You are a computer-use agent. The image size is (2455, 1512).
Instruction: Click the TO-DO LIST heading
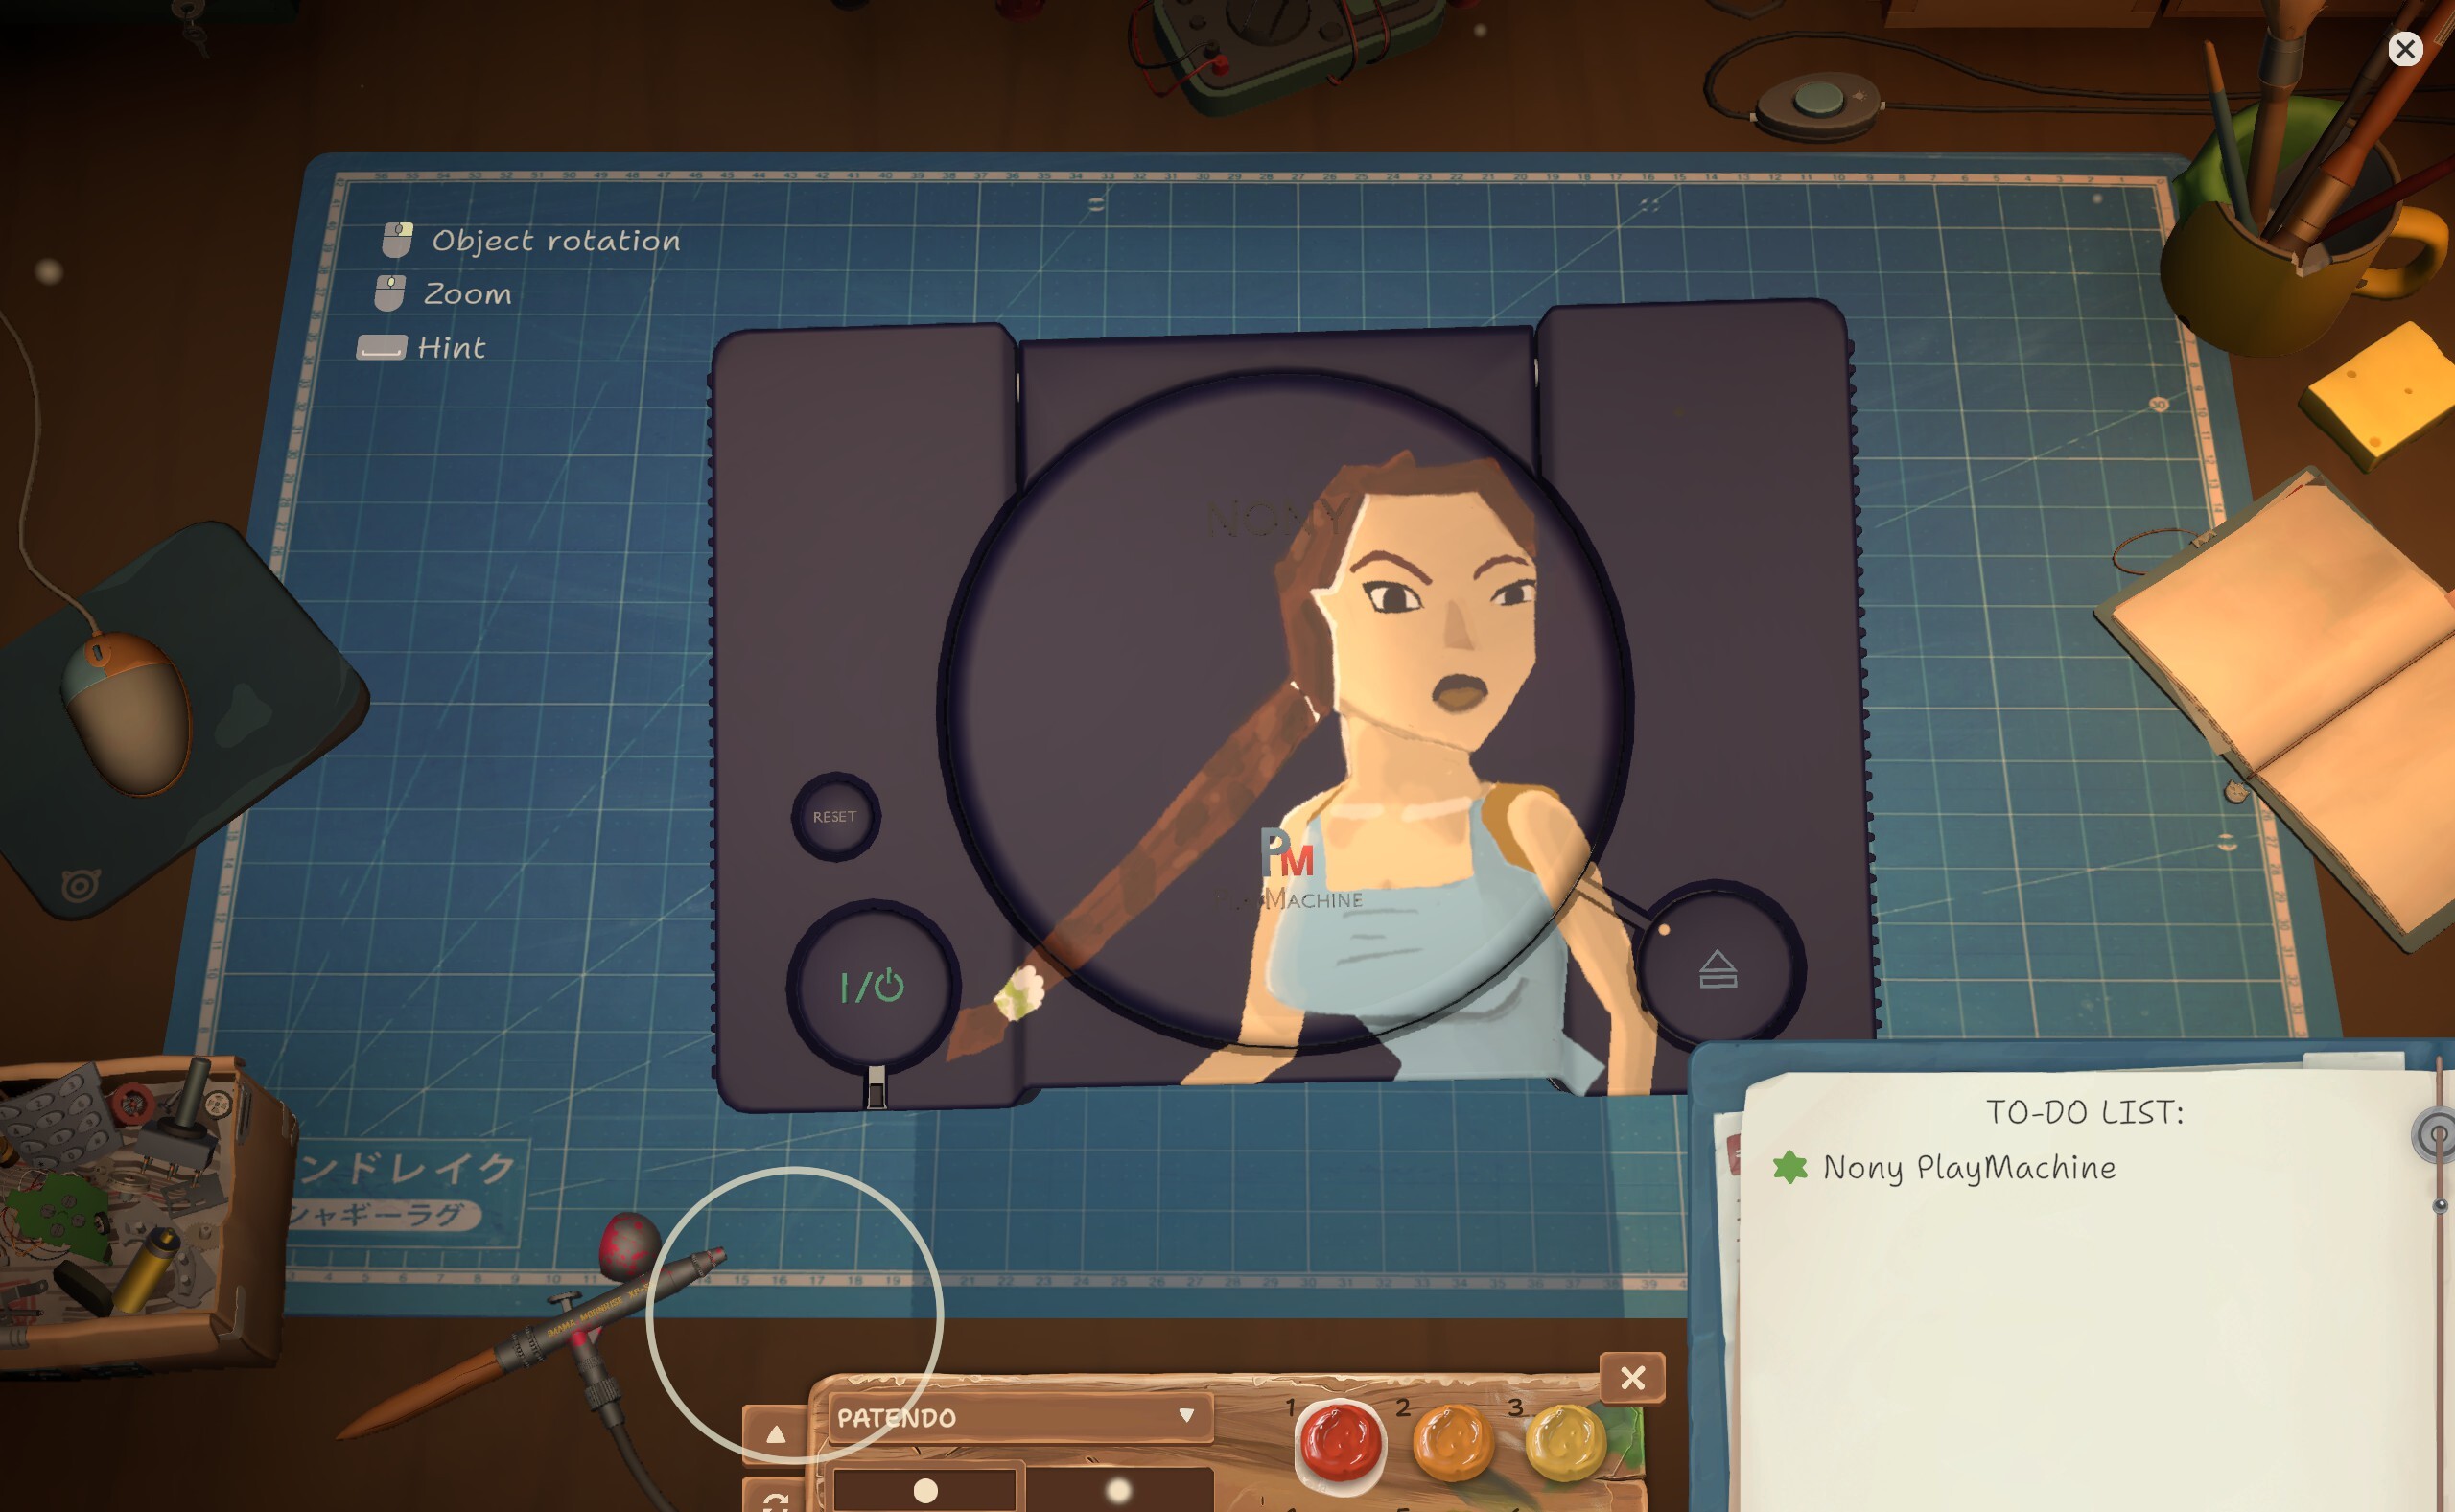(x=2084, y=1112)
